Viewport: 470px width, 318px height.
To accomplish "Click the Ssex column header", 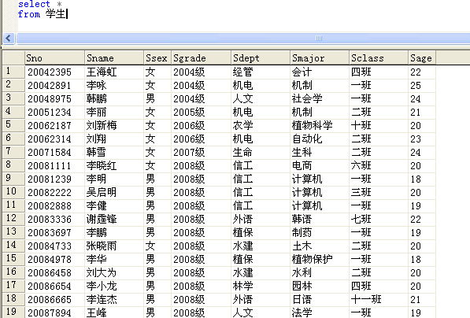I will tap(157, 57).
